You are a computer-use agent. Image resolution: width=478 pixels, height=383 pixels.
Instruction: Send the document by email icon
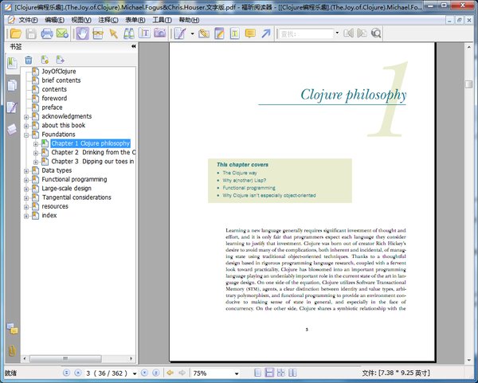[x=62, y=33]
